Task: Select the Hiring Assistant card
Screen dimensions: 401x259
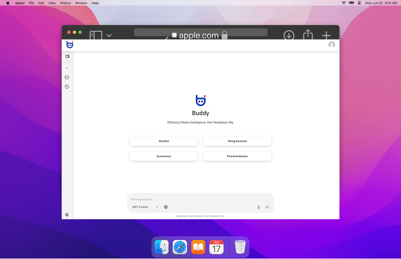Action: tap(237, 141)
